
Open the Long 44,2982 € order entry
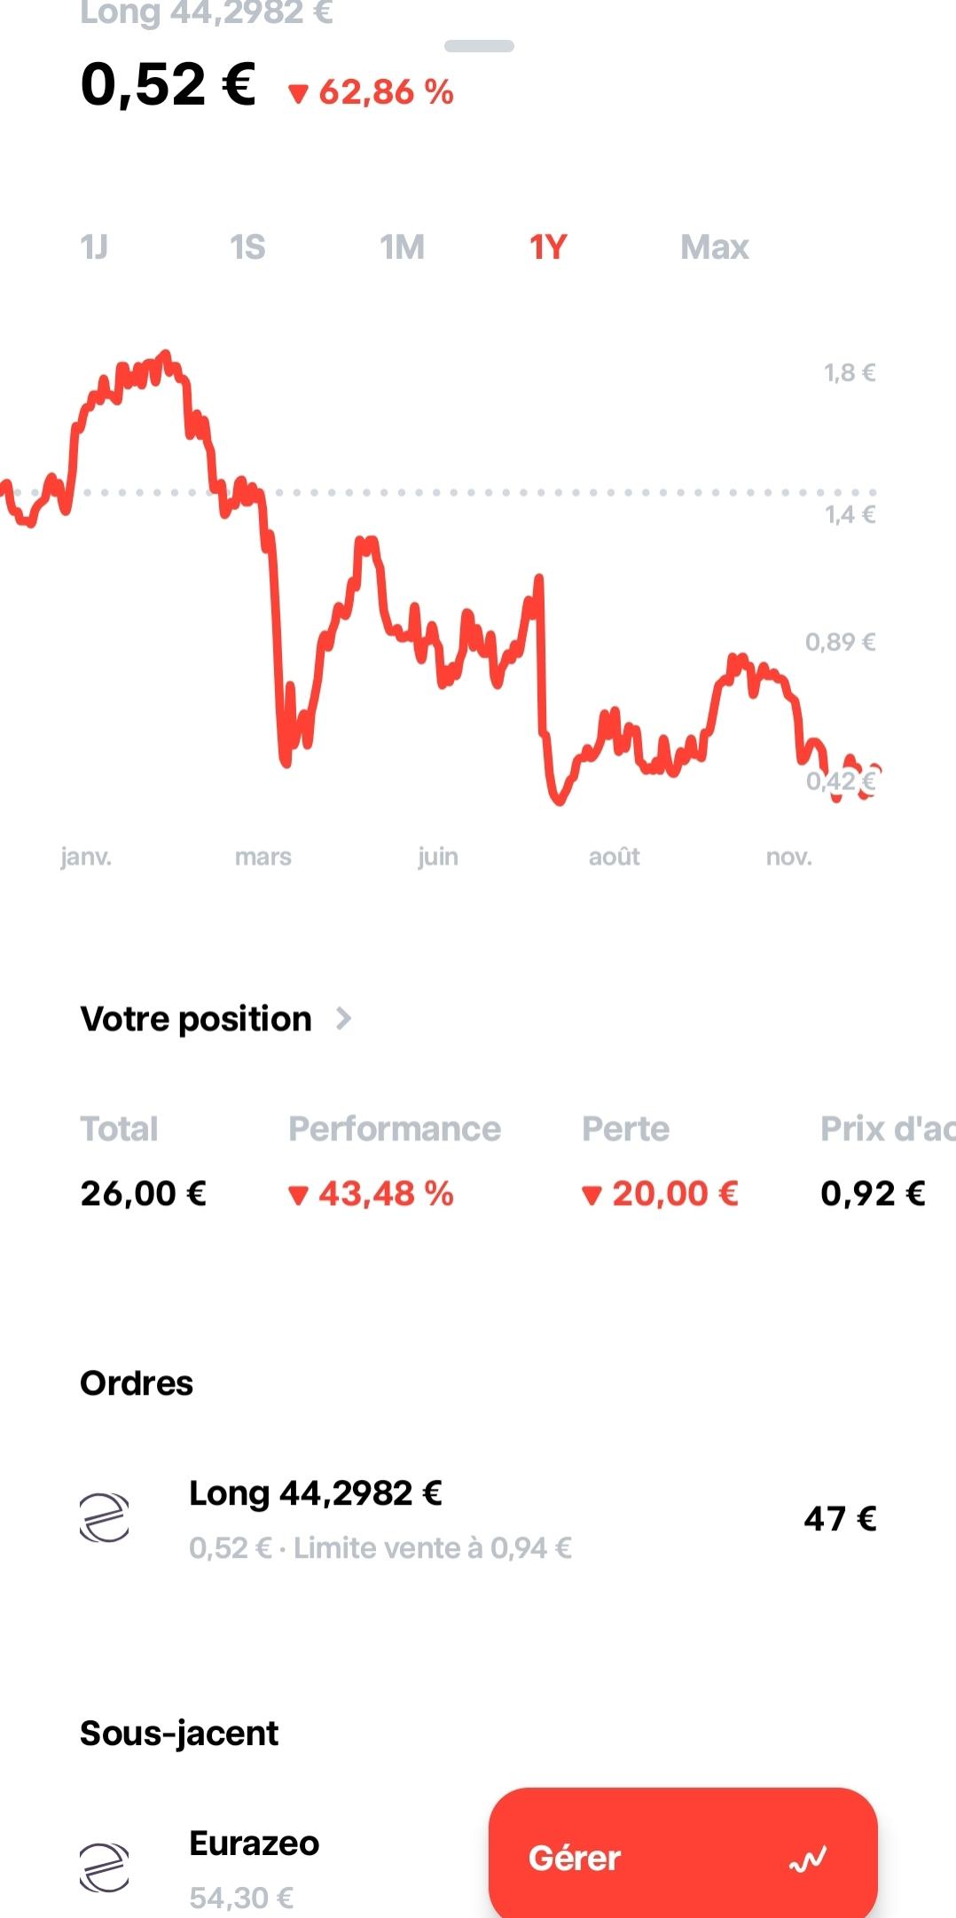click(x=316, y=1494)
